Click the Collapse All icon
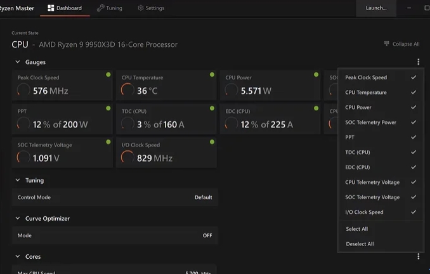The image size is (430, 274). pyautogui.click(x=387, y=44)
